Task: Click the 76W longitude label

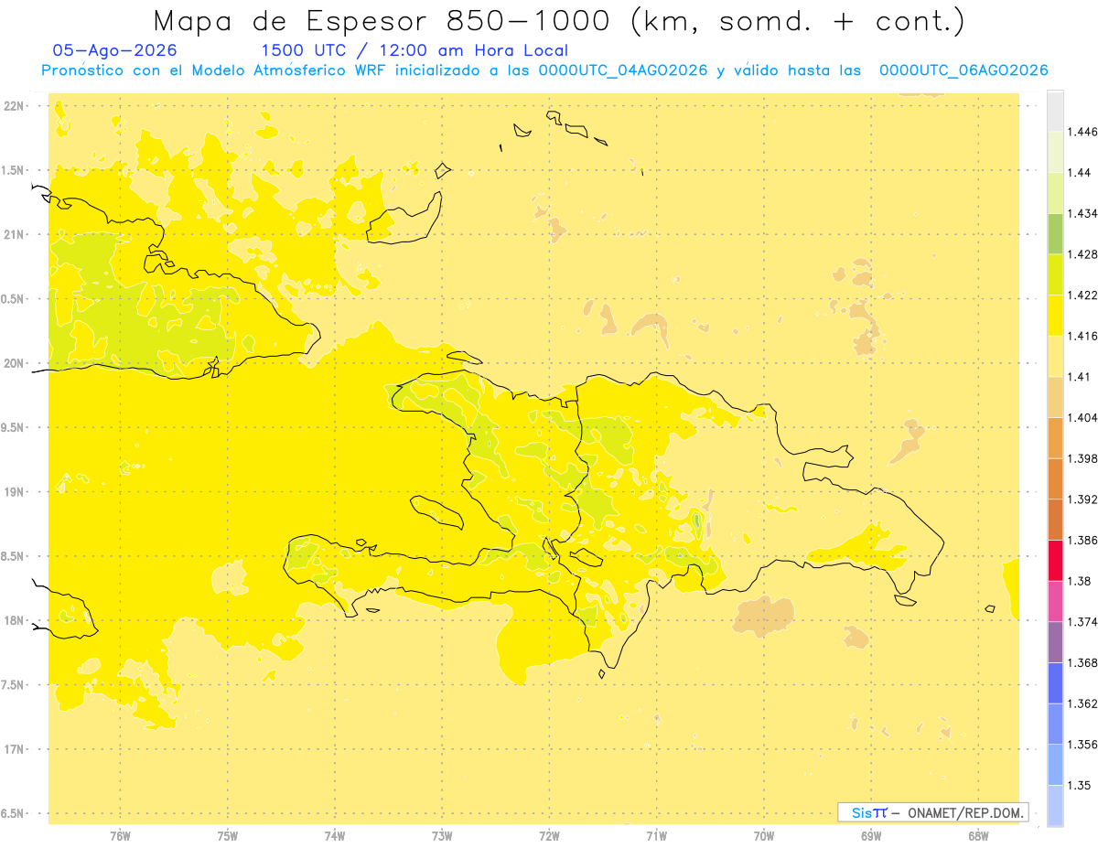Action: pos(120,836)
